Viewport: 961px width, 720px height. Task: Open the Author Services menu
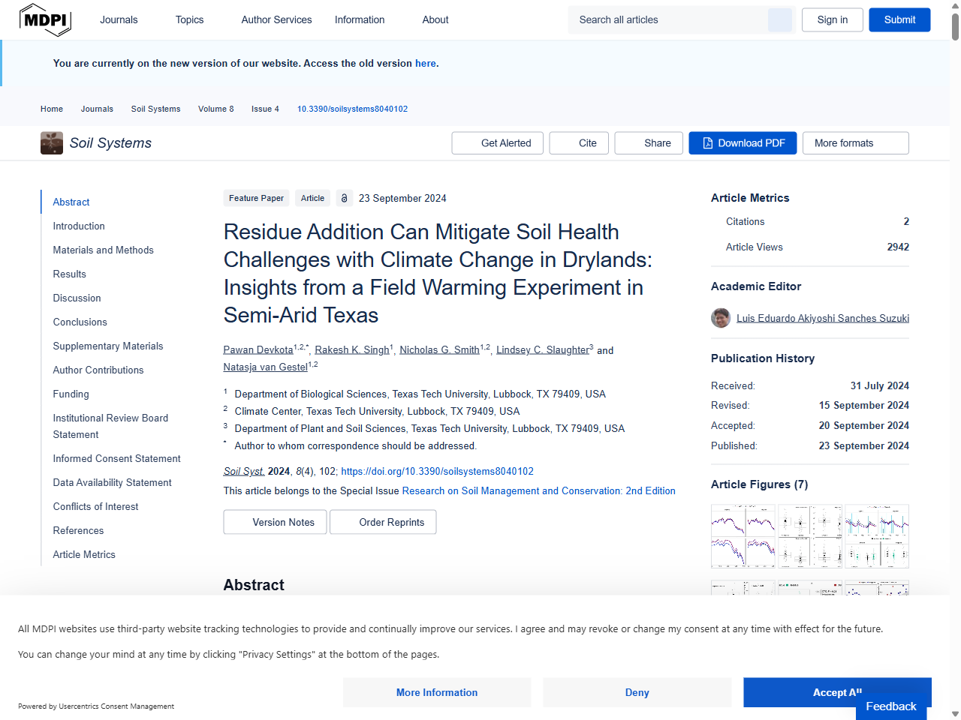click(x=276, y=19)
